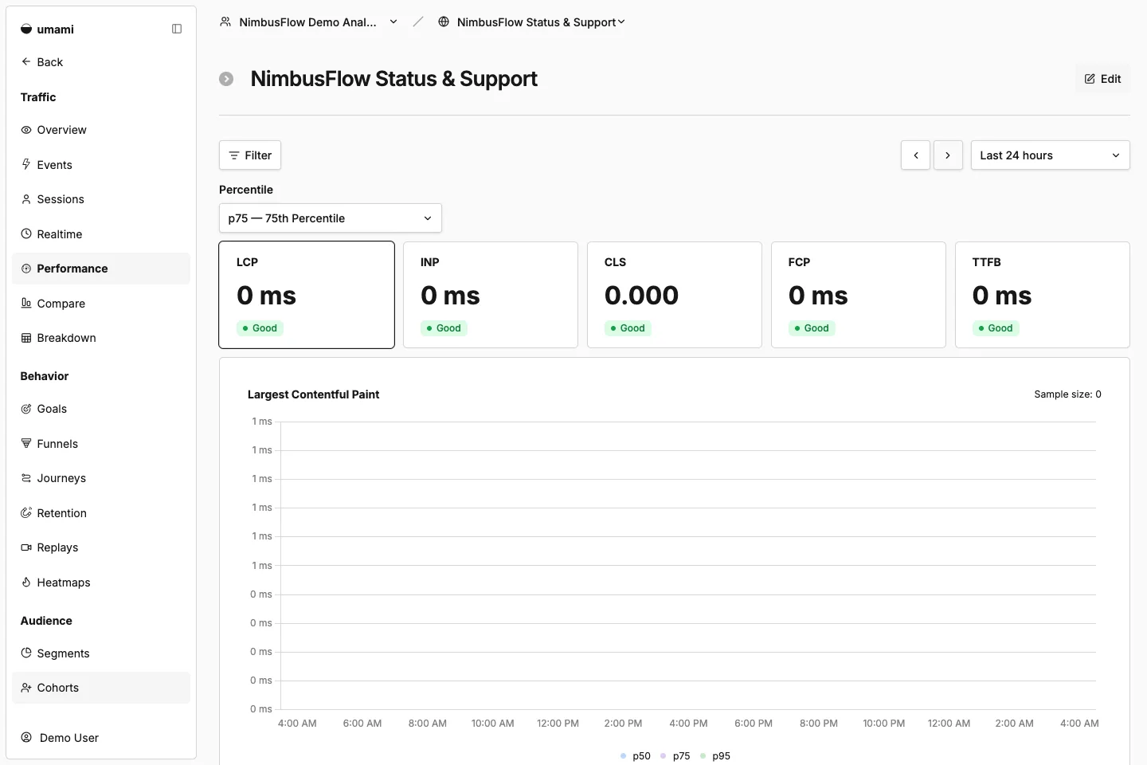
Task: Select the FCP metric card
Action: coord(859,295)
